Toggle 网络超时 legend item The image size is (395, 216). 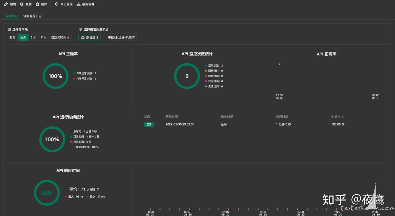click(214, 71)
